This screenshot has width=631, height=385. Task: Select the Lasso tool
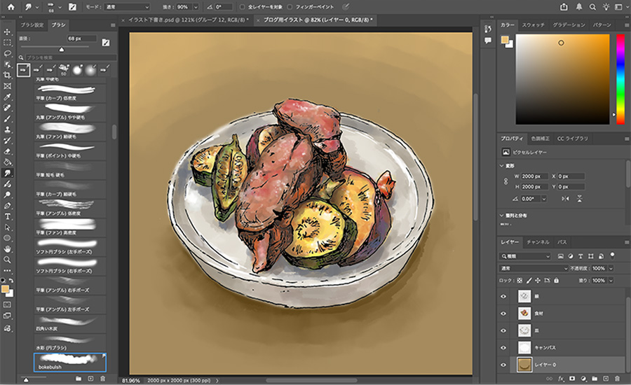pos(7,53)
